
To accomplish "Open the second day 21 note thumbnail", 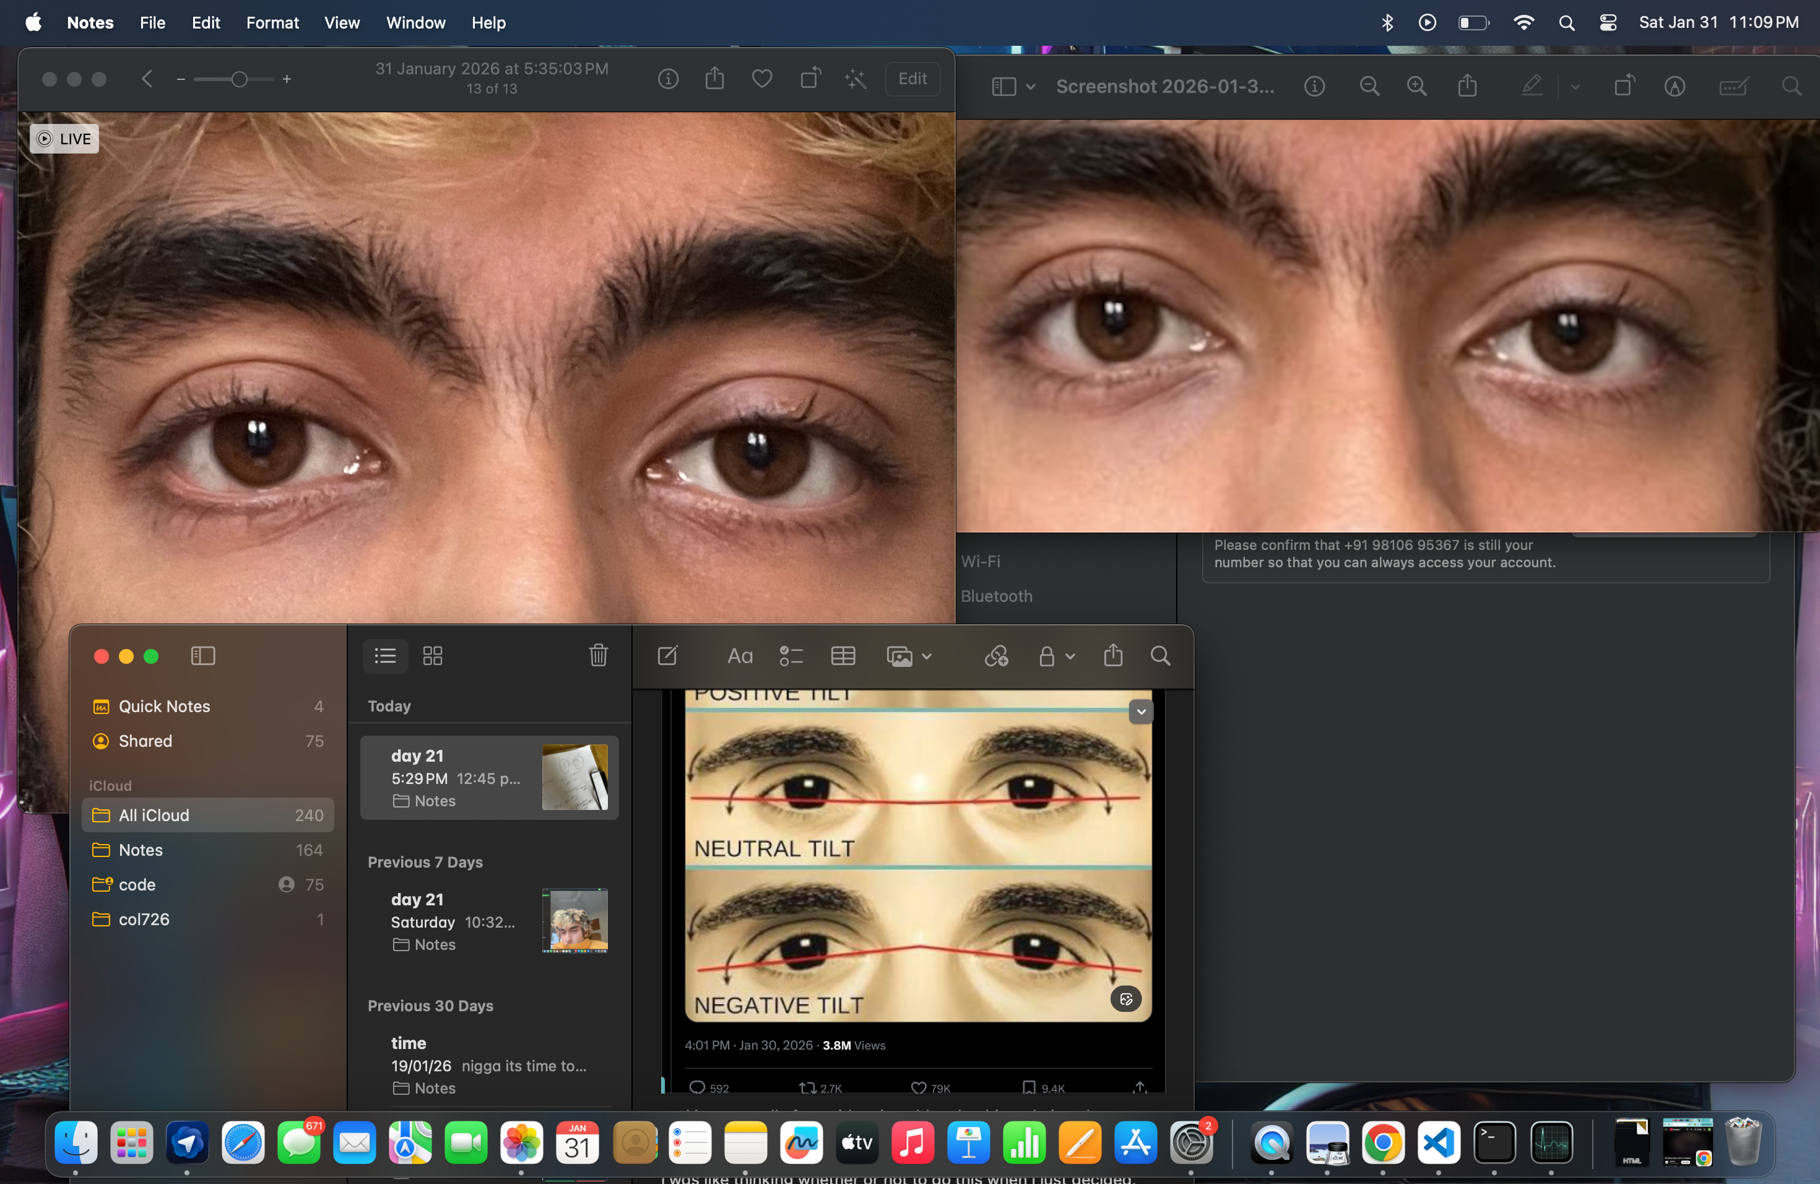I will (574, 920).
